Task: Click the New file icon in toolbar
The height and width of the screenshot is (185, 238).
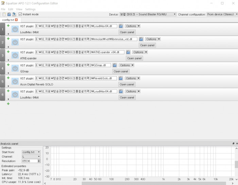Action: click(x=4, y=14)
